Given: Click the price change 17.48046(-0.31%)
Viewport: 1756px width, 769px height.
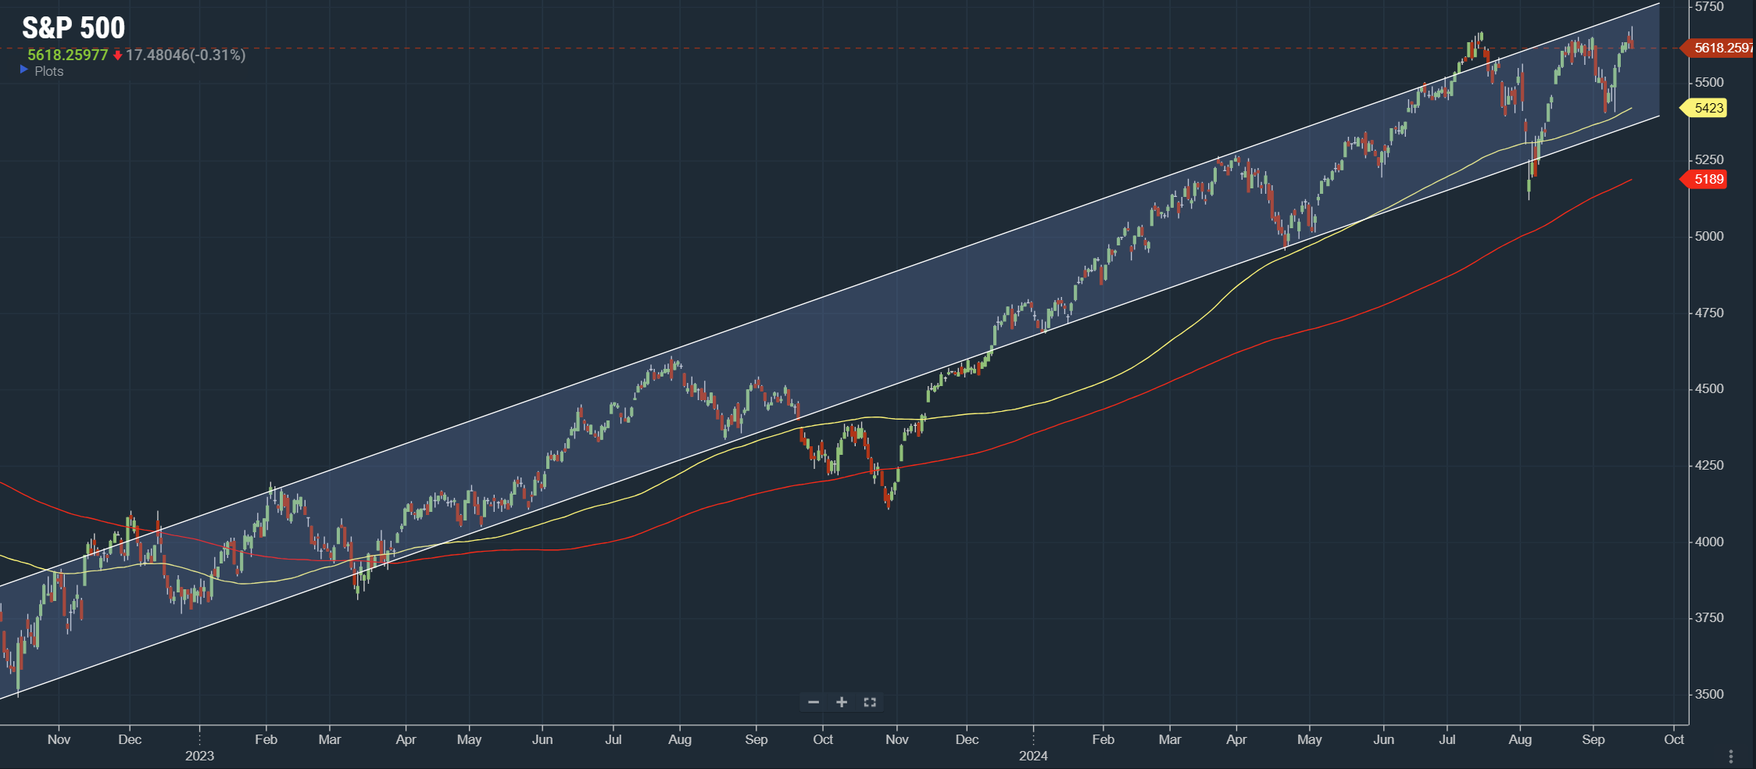Looking at the screenshot, I should (185, 55).
